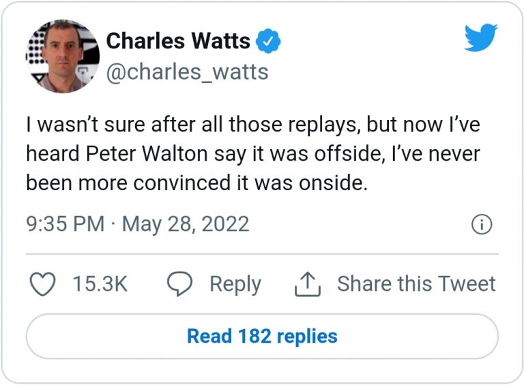
Task: Open Charles Watts' profile picture
Action: [63, 56]
